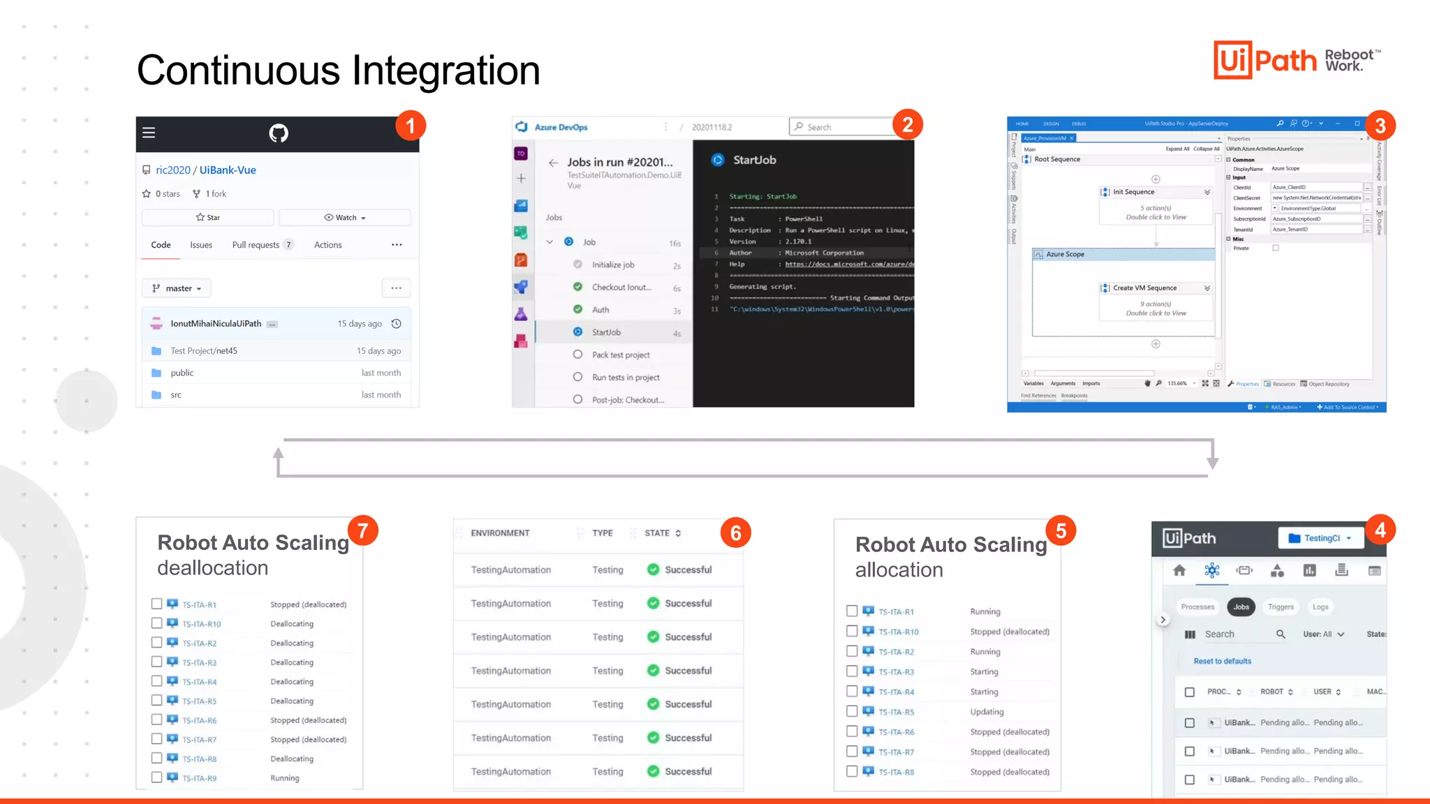Open Pipelines rocket icon in Azure sidebar
The image size is (1430, 804).
click(x=521, y=287)
